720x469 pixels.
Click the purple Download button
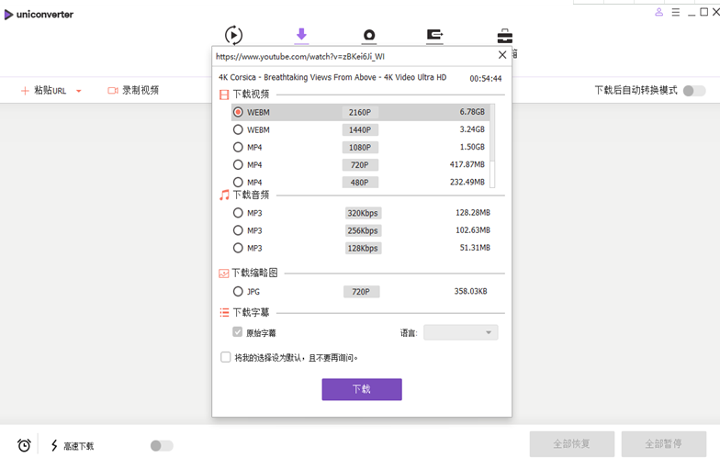(362, 389)
